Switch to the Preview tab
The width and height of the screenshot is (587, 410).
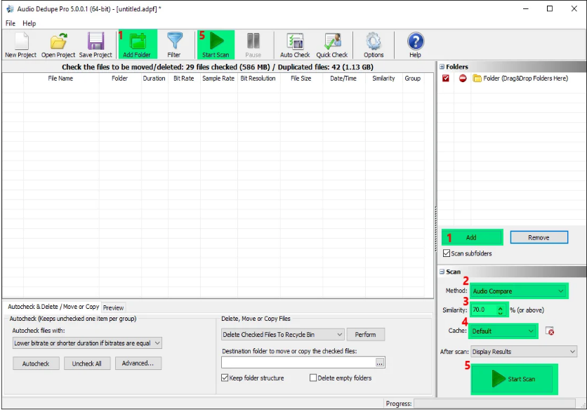113,307
